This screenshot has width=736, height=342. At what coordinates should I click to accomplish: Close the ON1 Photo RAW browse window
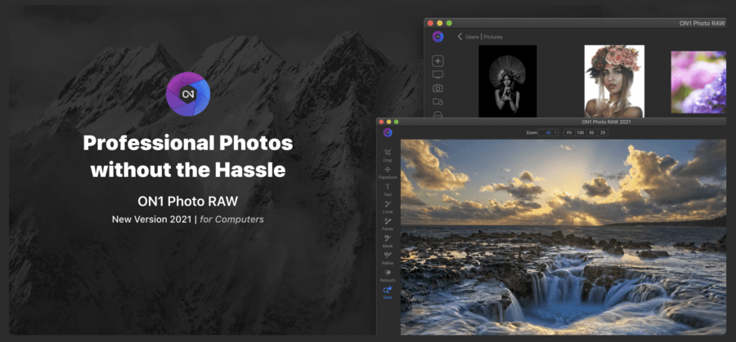coord(430,23)
